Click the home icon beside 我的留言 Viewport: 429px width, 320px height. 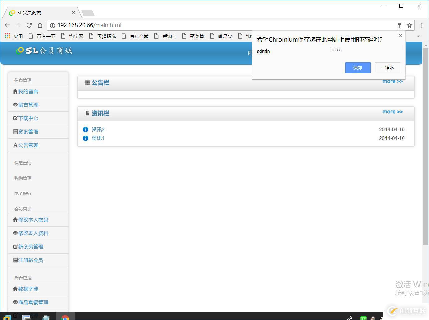pos(15,91)
